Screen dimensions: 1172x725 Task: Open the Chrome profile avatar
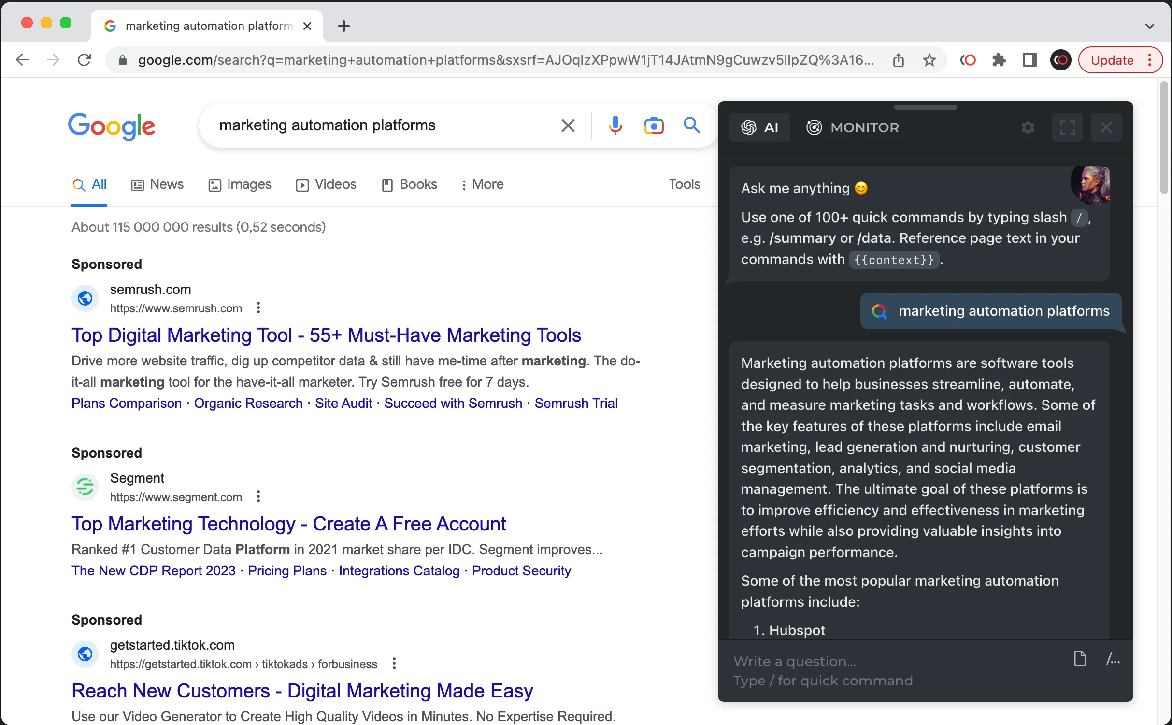1061,60
